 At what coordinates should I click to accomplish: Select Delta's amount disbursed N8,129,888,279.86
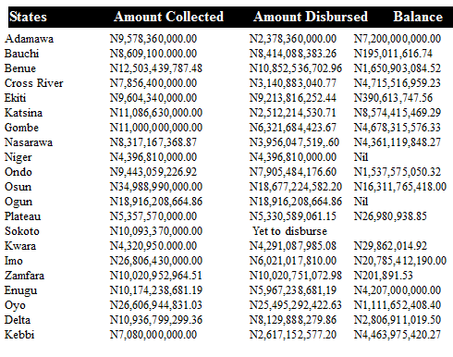pos(293,320)
